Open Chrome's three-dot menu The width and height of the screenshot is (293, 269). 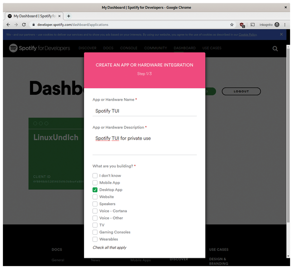click(x=286, y=24)
